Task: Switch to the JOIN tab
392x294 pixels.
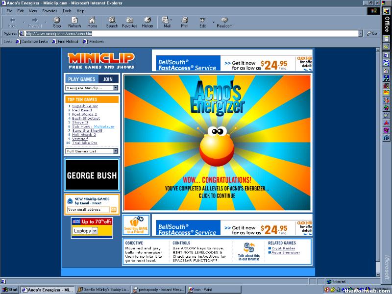Action: coord(108,79)
